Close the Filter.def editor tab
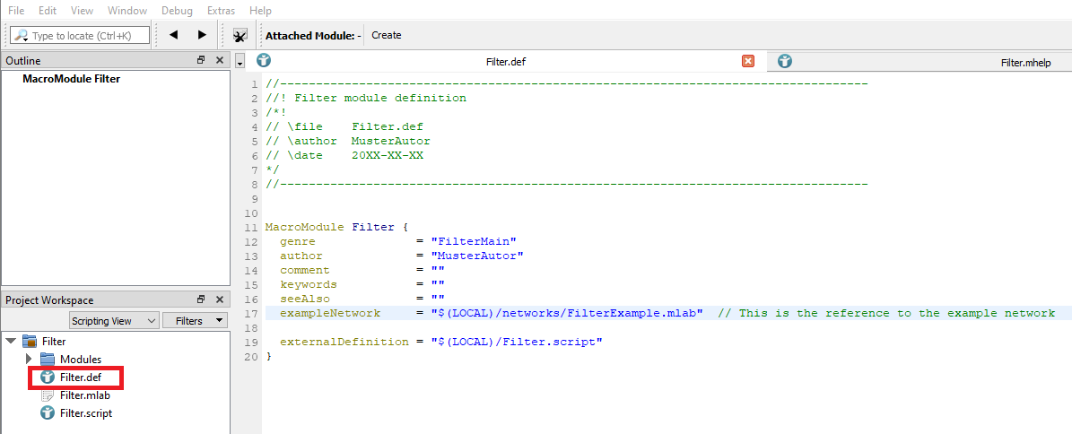The image size is (1072, 434). coord(748,61)
